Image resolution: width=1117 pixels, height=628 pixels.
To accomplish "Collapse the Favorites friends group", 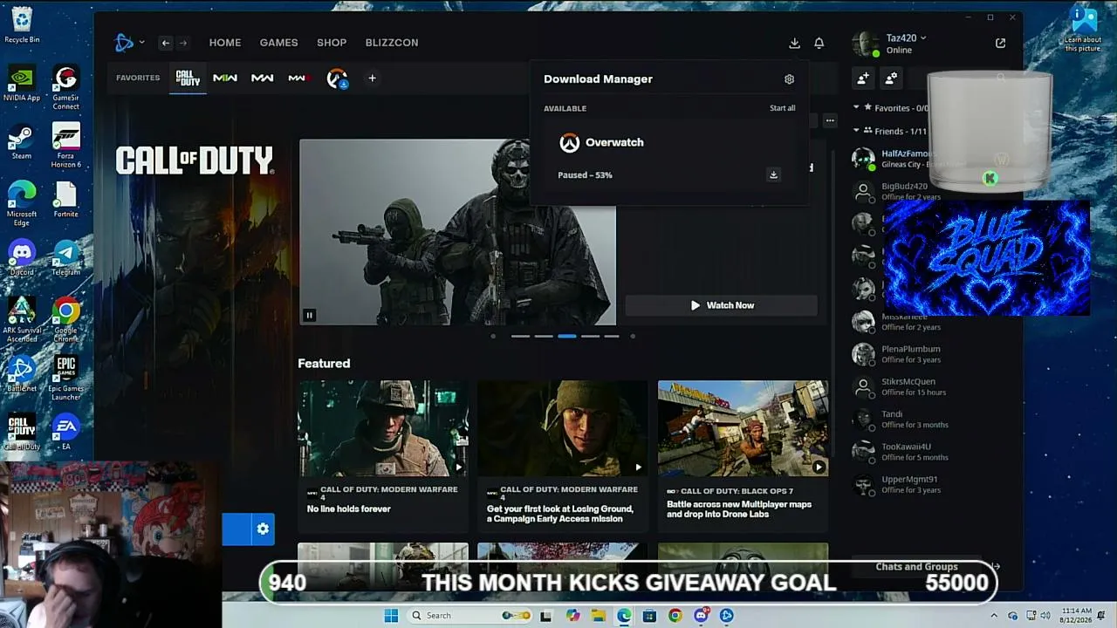I will click(856, 107).
